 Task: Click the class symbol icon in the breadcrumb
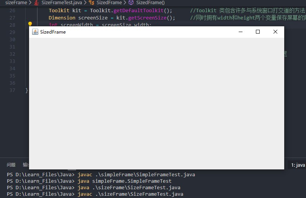pos(91,3)
